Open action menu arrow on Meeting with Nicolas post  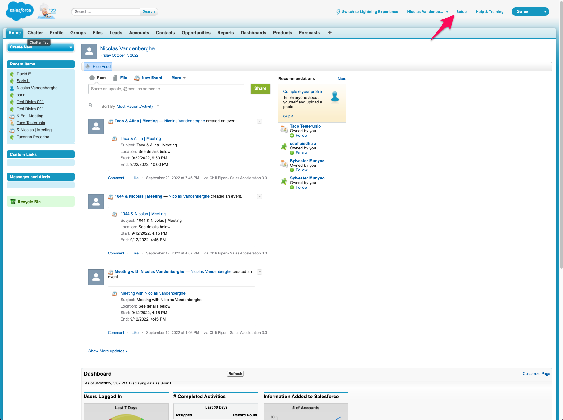click(x=260, y=272)
